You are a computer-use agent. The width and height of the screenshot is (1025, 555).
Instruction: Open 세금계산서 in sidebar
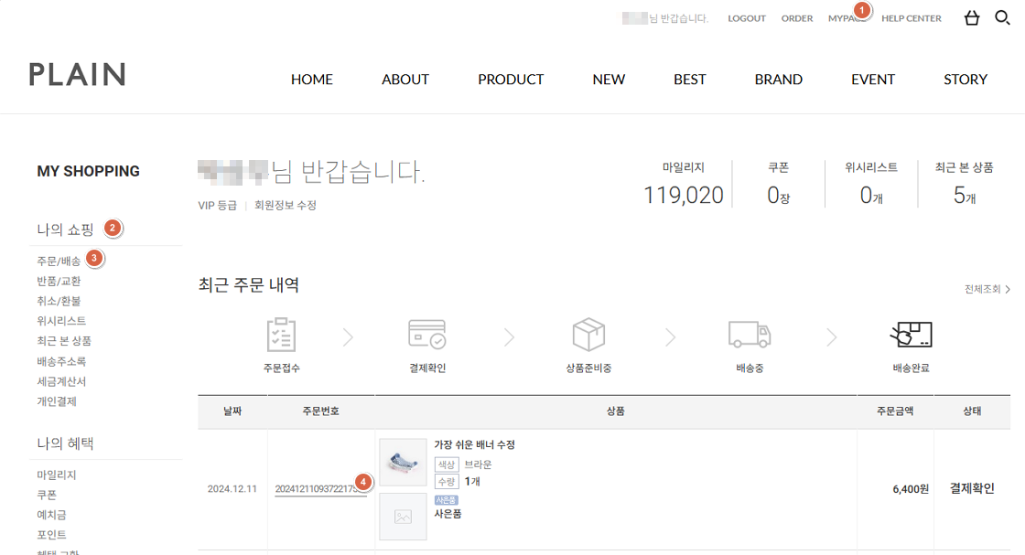tap(61, 381)
